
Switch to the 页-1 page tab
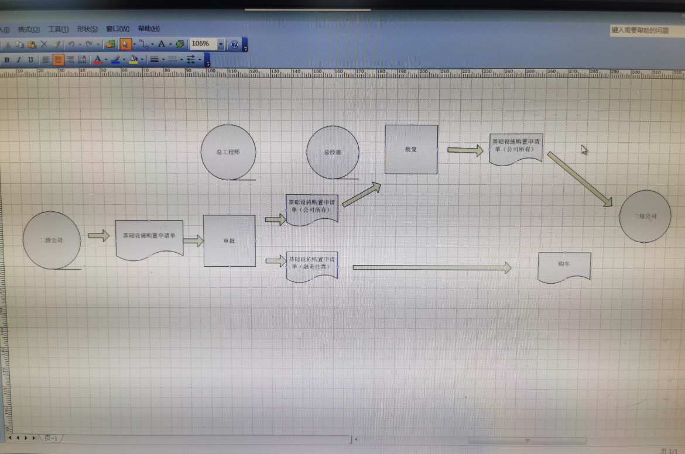tap(51, 438)
